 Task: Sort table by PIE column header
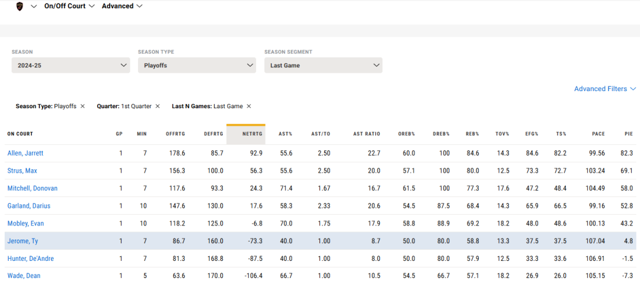pyautogui.click(x=629, y=134)
